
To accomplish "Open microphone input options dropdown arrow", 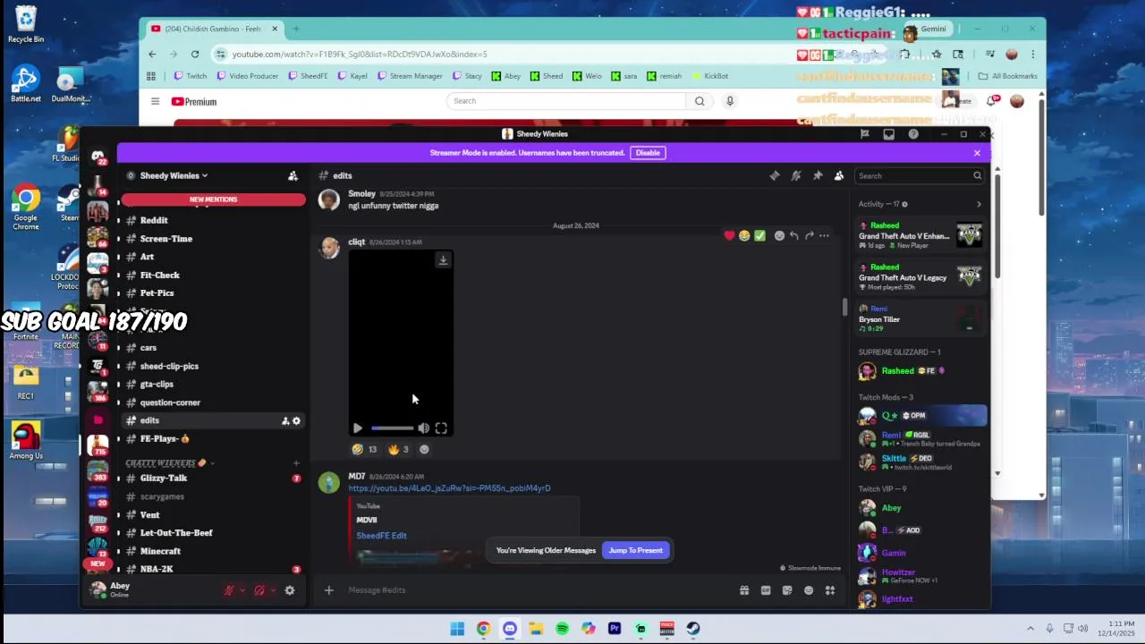I will point(242,590).
